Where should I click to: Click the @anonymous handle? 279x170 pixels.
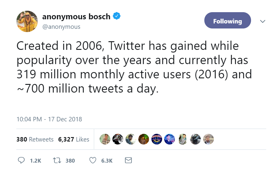point(61,27)
